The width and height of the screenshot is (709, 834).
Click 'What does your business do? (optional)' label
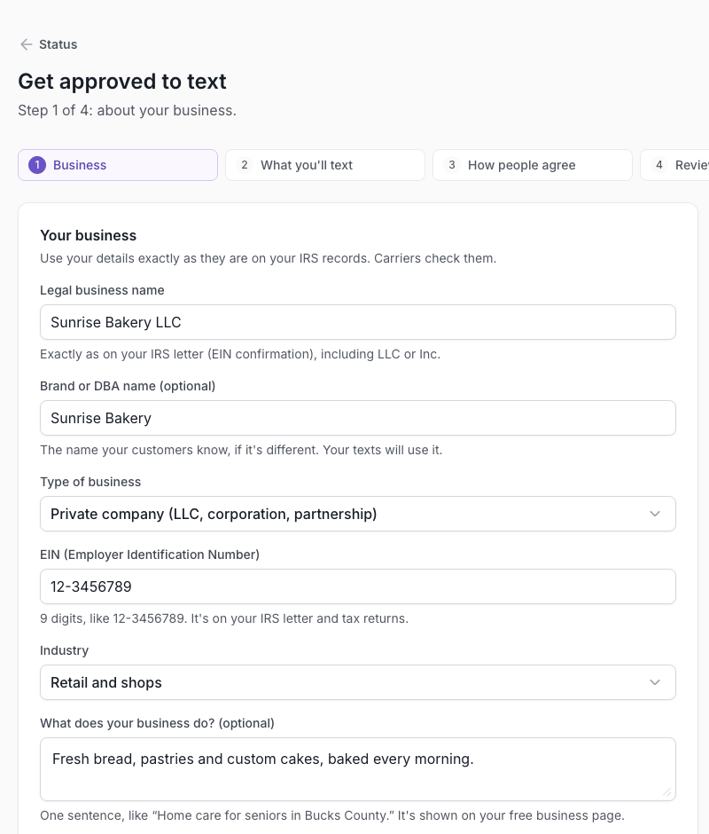click(x=158, y=723)
